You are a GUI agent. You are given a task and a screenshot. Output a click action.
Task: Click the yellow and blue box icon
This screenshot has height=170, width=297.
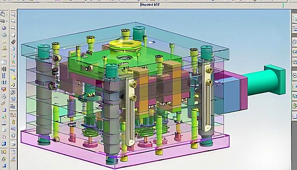(x=4, y=152)
